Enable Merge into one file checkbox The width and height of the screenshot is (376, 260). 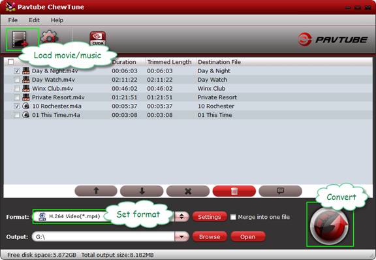[233, 217]
